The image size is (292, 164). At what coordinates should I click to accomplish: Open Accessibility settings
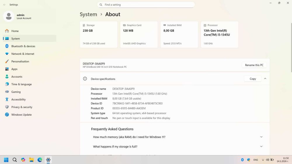[29, 100]
